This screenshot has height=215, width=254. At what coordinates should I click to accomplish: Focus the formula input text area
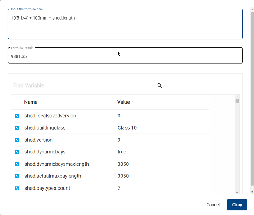coord(125,24)
